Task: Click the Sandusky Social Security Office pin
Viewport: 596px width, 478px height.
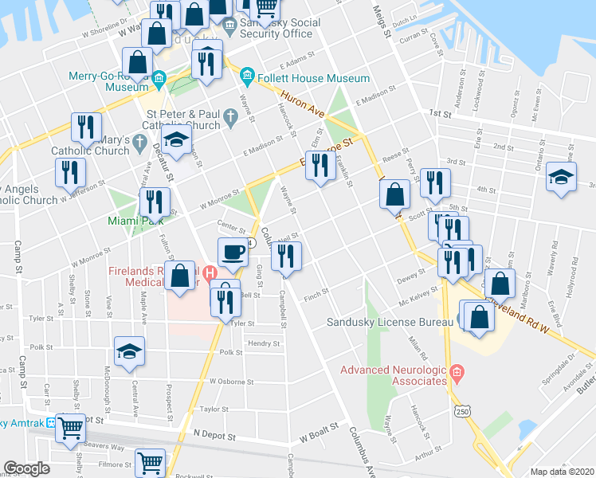Action: tap(229, 26)
